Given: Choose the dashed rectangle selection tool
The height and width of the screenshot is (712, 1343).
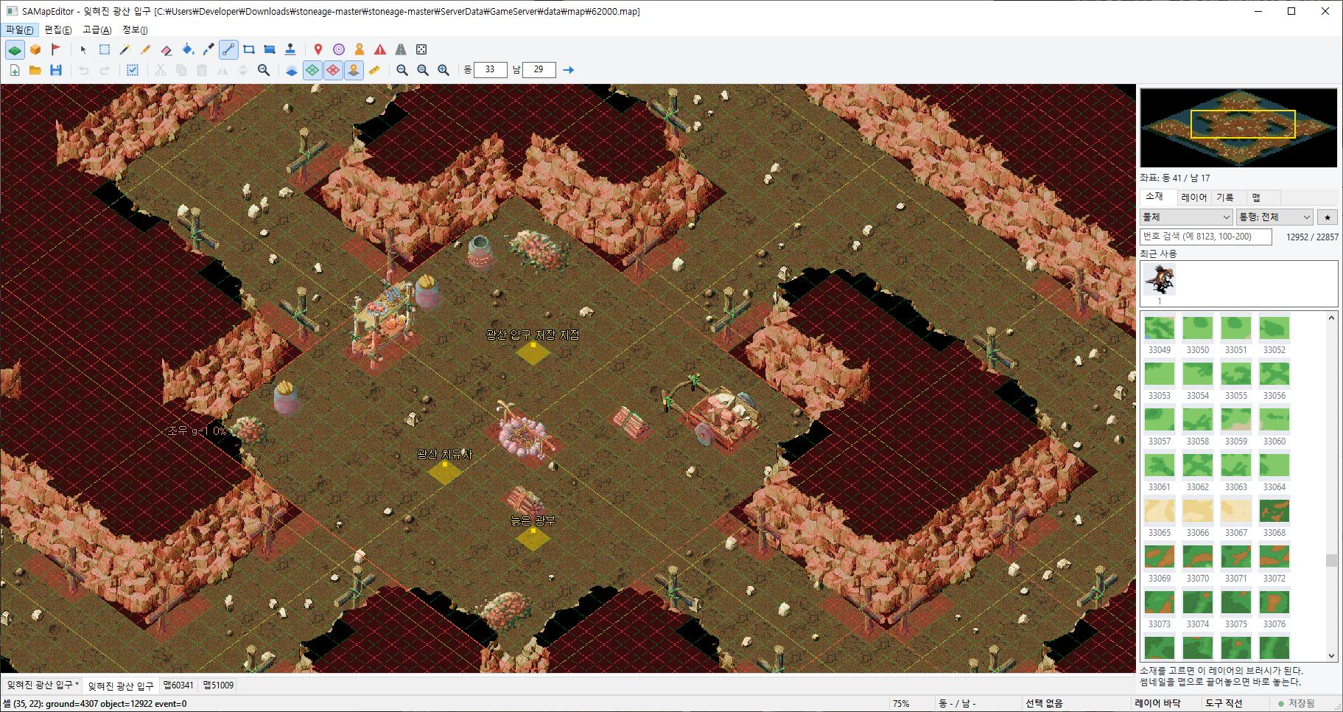Looking at the screenshot, I should [x=105, y=49].
